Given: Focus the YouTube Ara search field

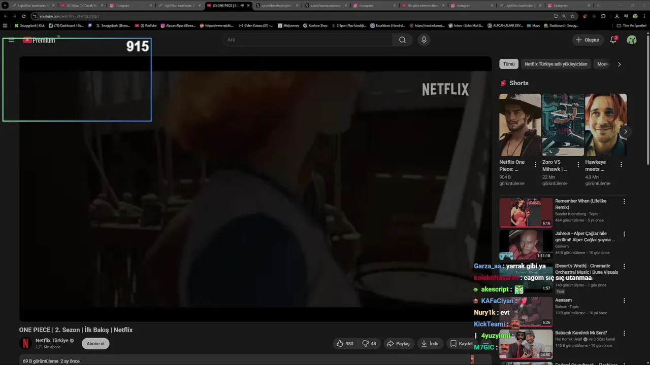Looking at the screenshot, I should coord(307,40).
